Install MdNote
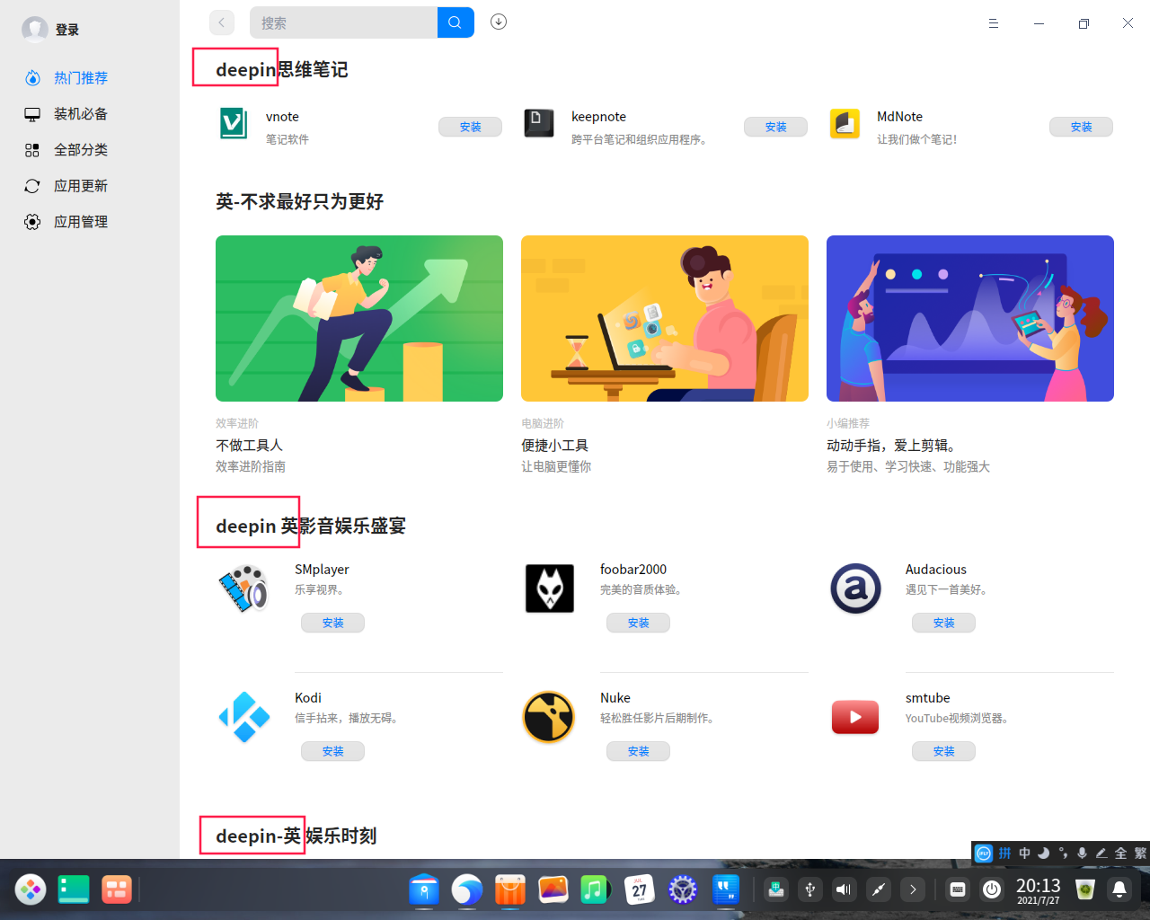The height and width of the screenshot is (920, 1150). click(1081, 128)
